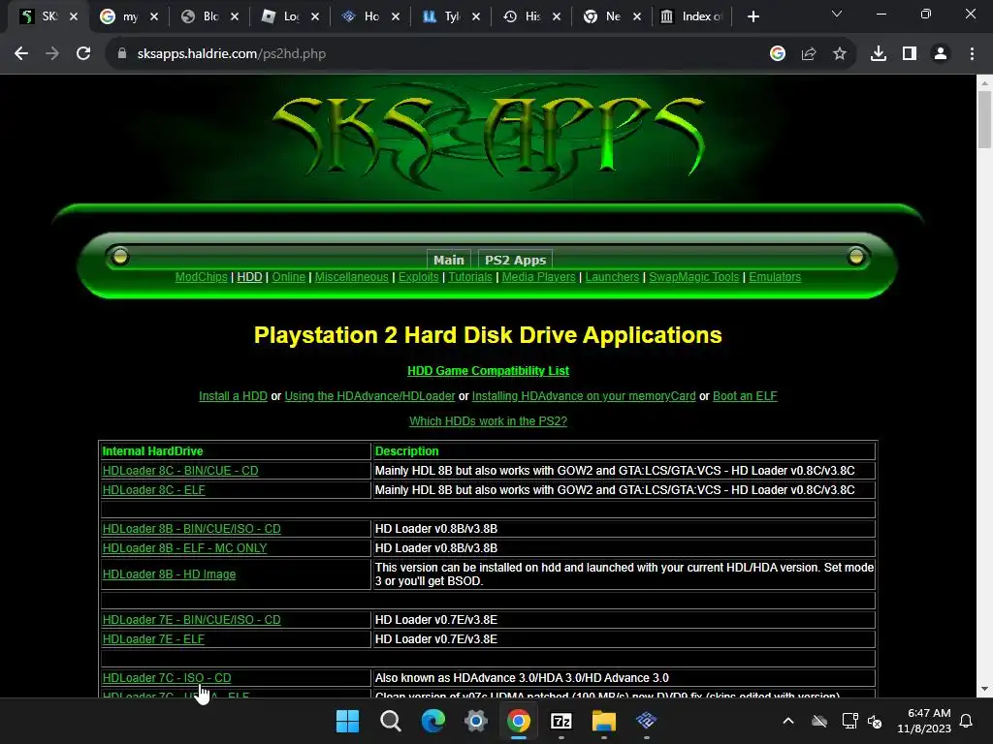Download HDLoader 8C - ELF
Image resolution: width=993 pixels, height=744 pixels.
154,489
